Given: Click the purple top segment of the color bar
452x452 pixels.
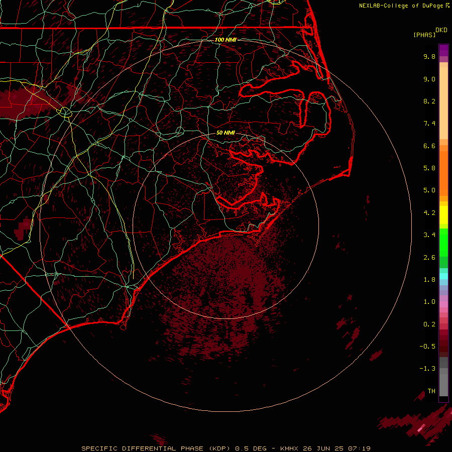Looking at the screenshot, I should click(x=443, y=50).
